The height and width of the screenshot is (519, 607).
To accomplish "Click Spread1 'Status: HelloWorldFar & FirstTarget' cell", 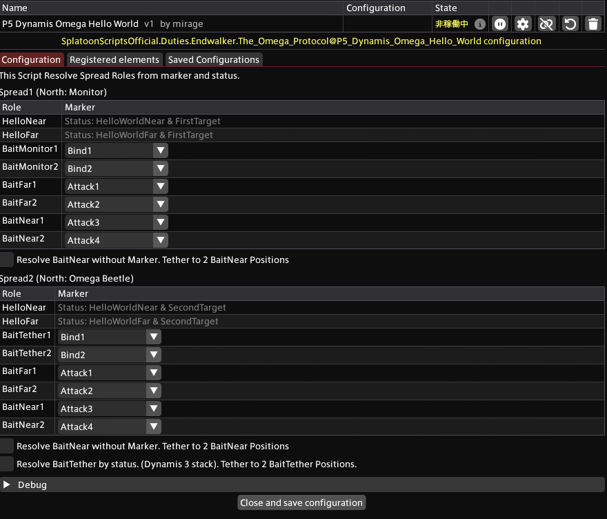I will pyautogui.click(x=139, y=135).
